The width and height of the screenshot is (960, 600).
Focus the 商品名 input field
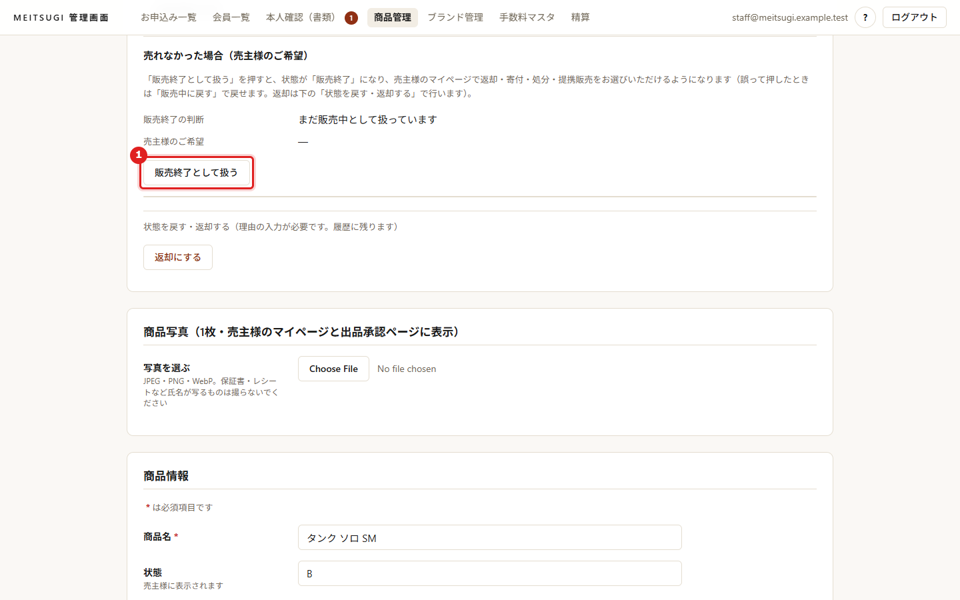point(490,537)
